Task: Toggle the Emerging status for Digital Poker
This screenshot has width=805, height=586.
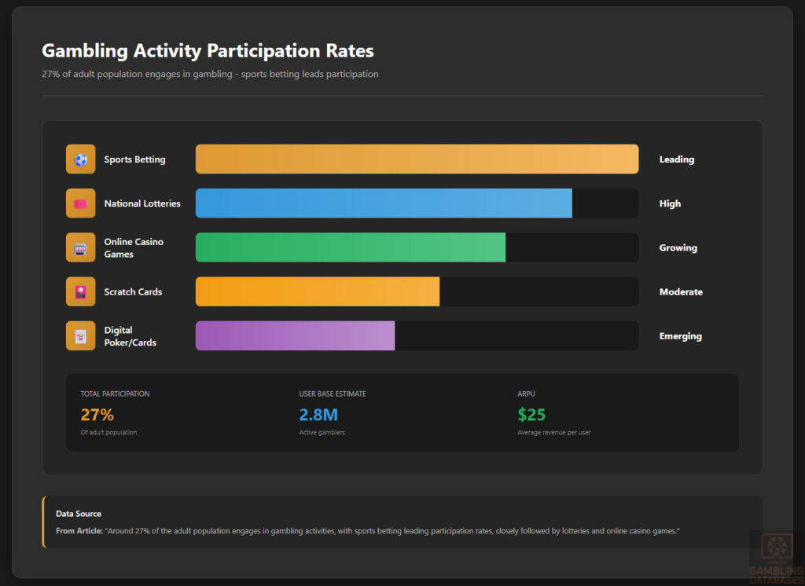Action: [x=680, y=335]
